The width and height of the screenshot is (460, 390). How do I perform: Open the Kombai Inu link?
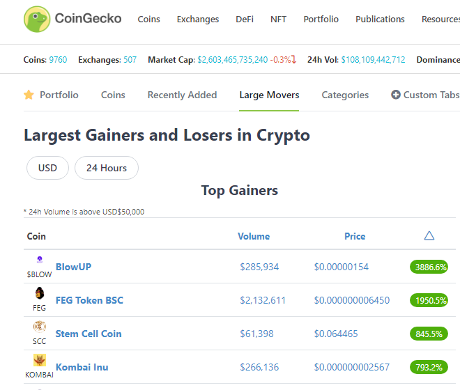click(x=82, y=367)
